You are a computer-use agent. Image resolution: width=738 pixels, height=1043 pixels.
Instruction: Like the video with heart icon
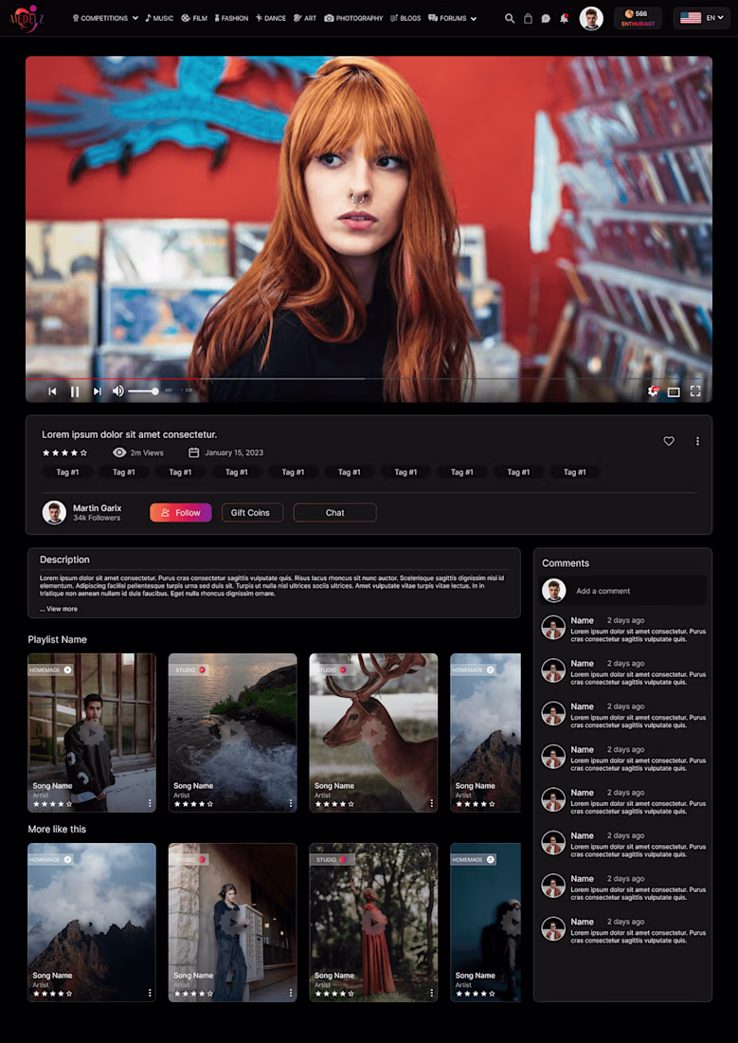(x=669, y=441)
